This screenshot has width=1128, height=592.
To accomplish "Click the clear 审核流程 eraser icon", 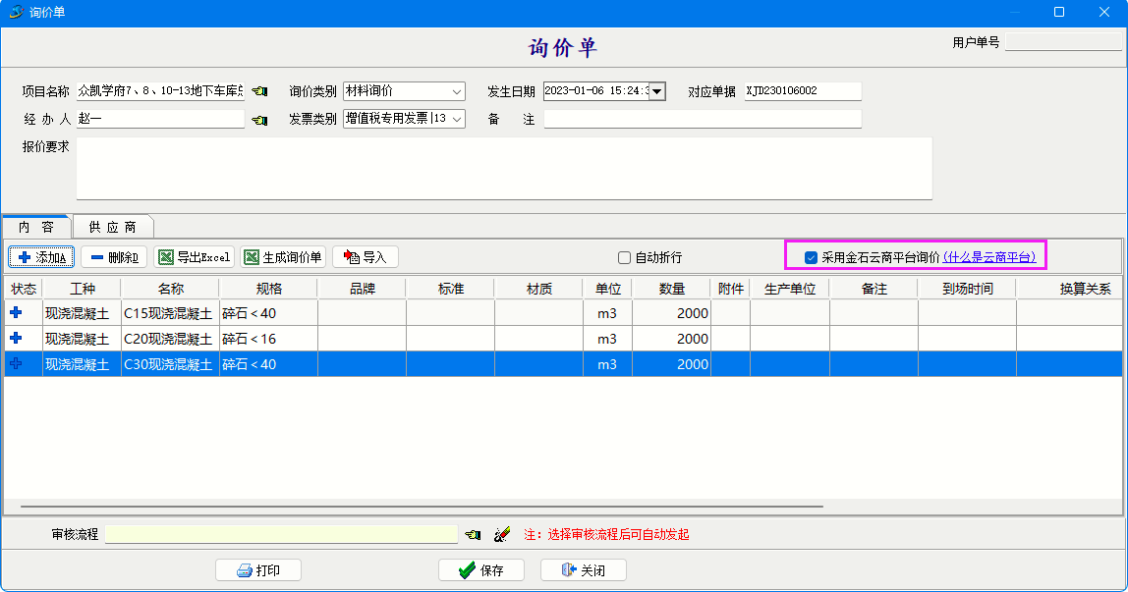I will 502,535.
